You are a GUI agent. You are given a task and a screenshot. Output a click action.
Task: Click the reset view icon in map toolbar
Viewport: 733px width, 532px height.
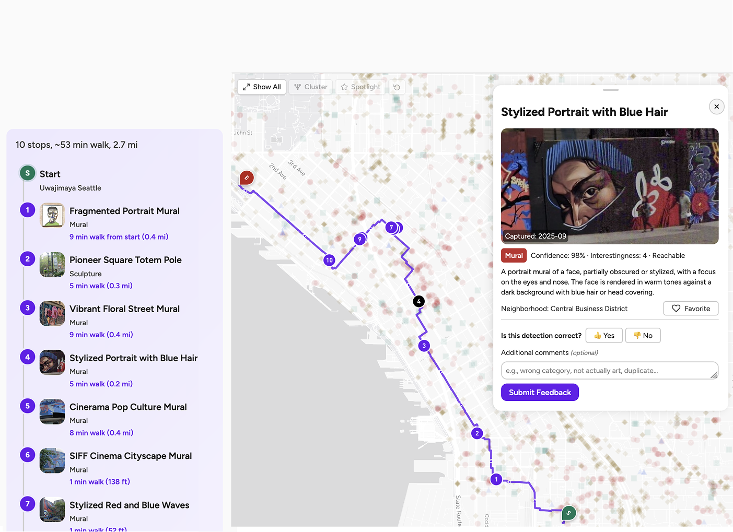[397, 87]
